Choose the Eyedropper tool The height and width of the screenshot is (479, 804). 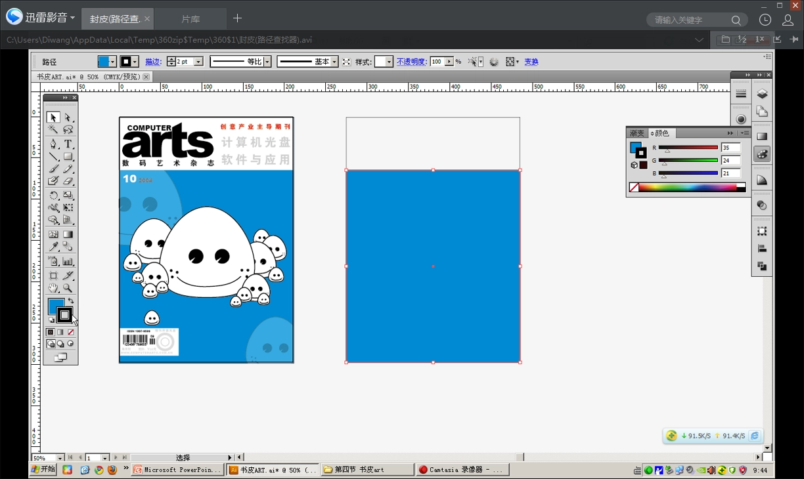pos(53,247)
